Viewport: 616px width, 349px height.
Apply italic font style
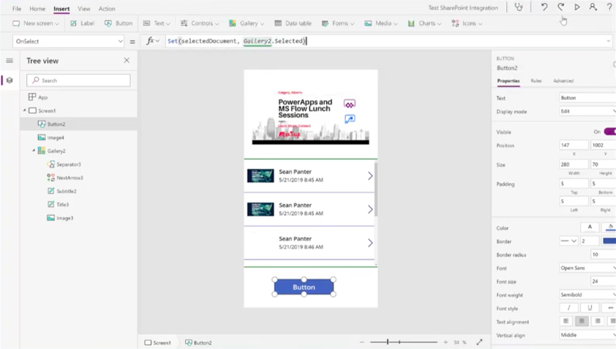(568, 307)
